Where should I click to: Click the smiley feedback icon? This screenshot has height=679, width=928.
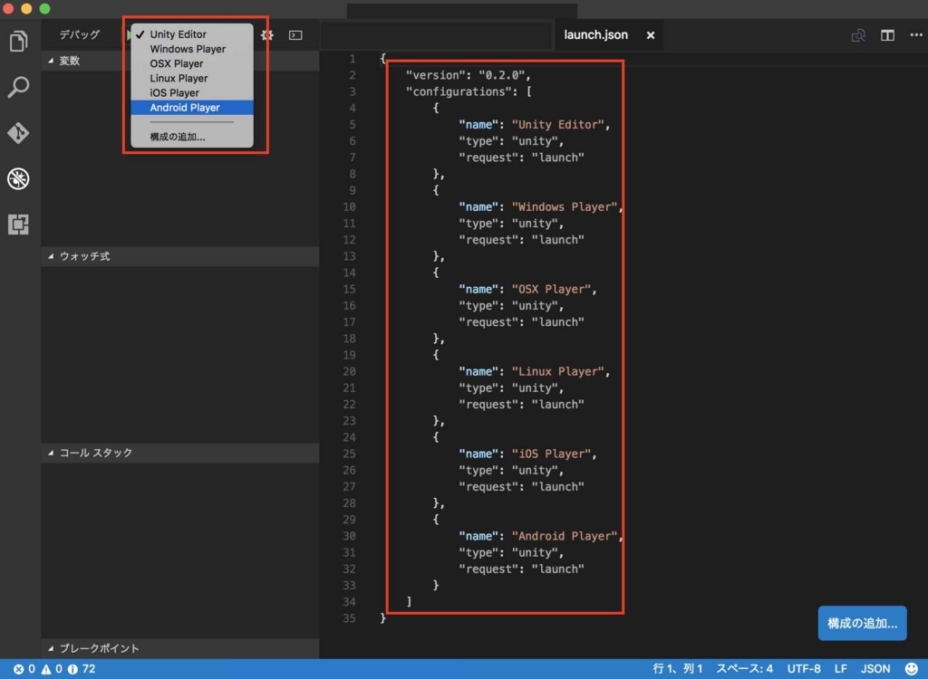click(912, 669)
